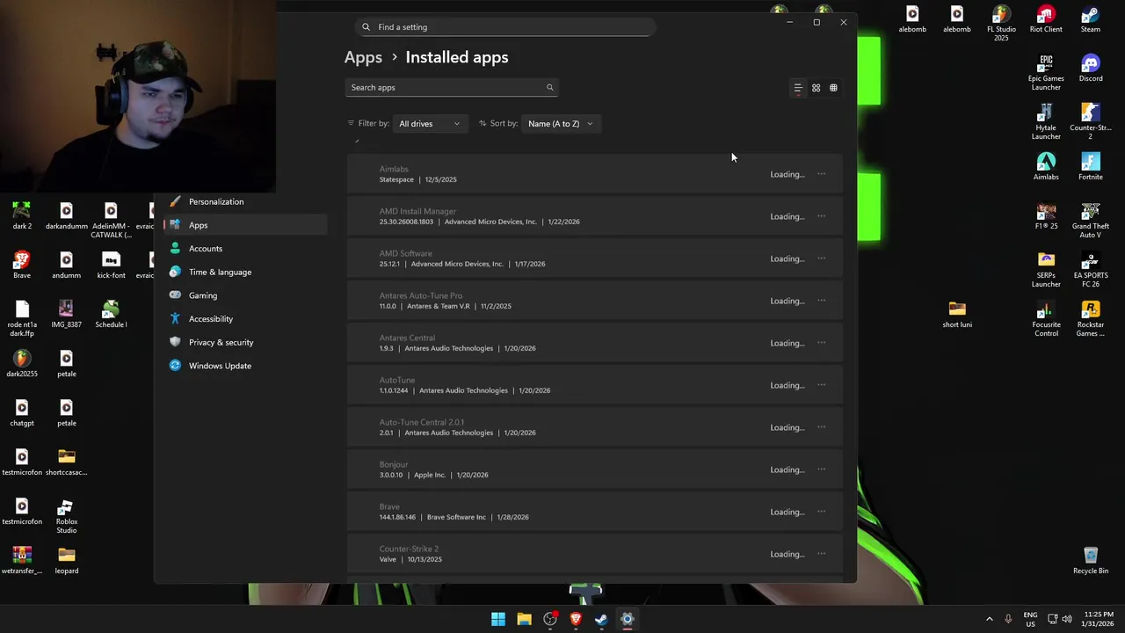The height and width of the screenshot is (633, 1125).
Task: Select the chatgpt desktop file
Action: coord(22,413)
